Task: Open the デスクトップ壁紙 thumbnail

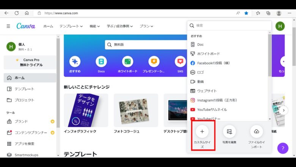Action: 175,110
